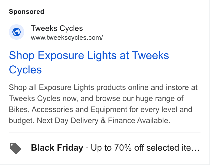Click the circular light-blue favicon background
This screenshot has height=165, width=210.
(x=17, y=32)
